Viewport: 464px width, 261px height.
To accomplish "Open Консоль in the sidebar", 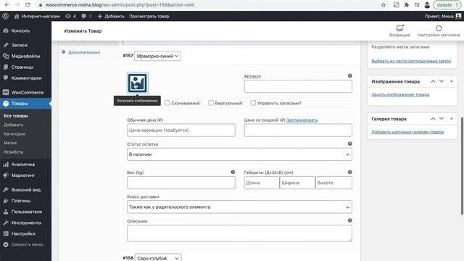I will (26, 30).
